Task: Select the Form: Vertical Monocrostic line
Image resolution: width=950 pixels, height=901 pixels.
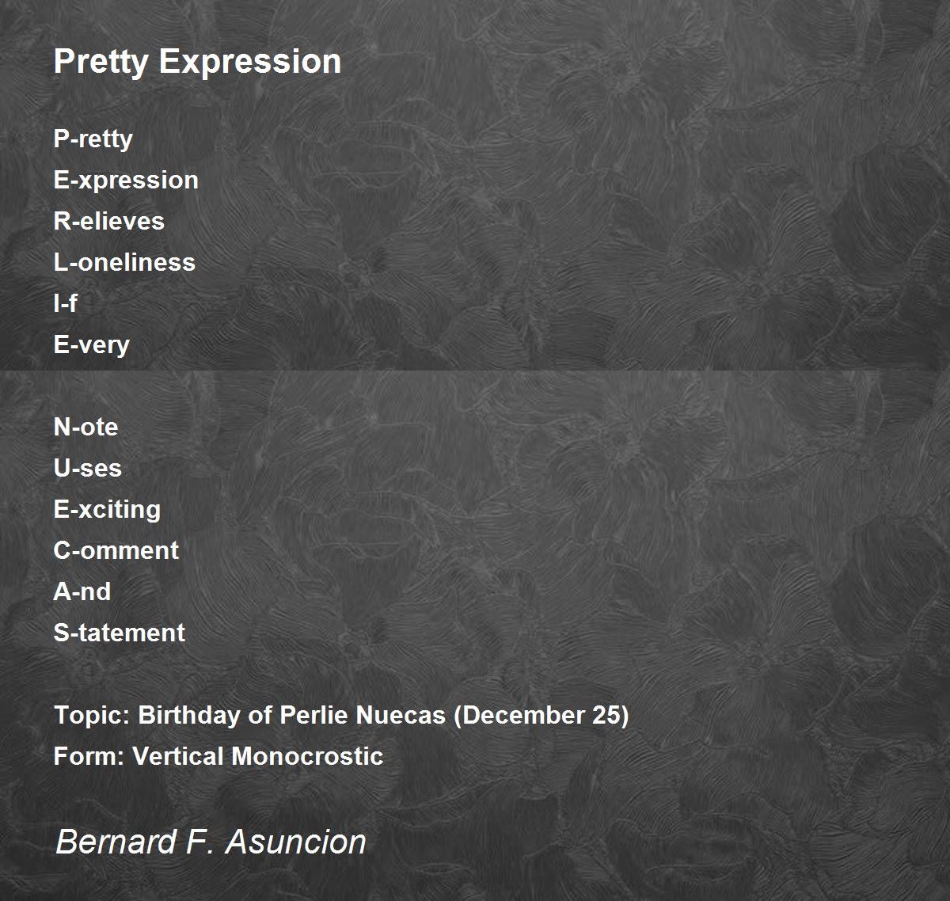Action: 218,756
